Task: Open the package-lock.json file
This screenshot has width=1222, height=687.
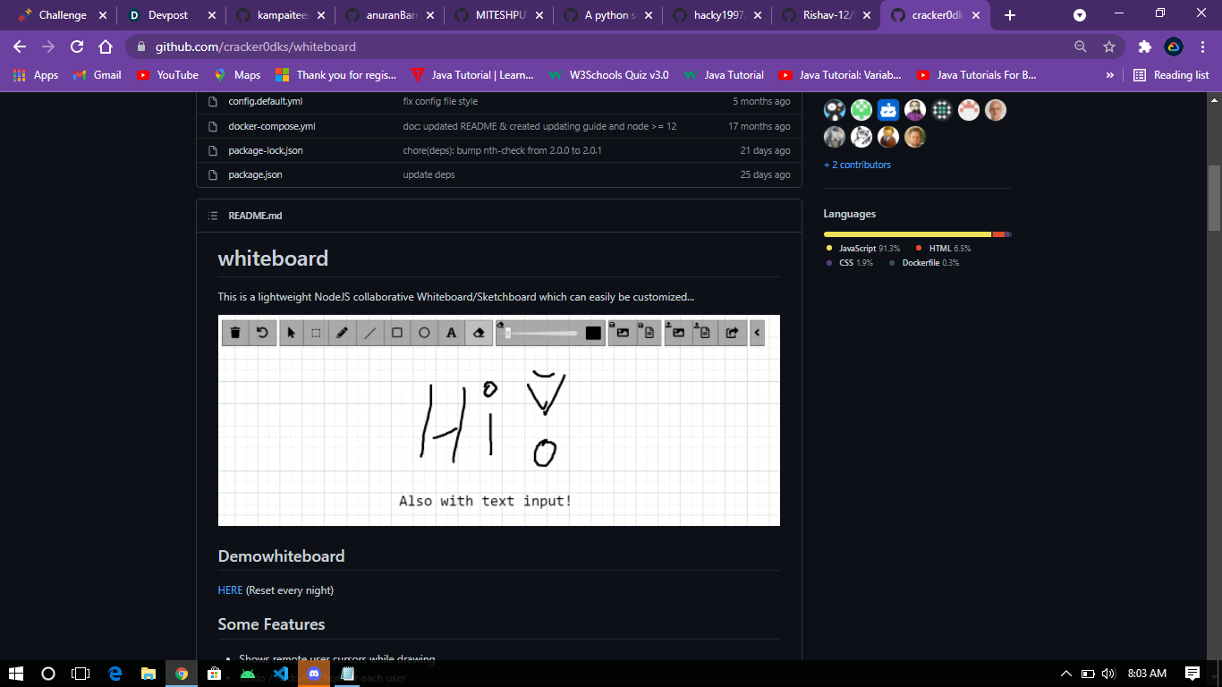Action: click(x=265, y=150)
